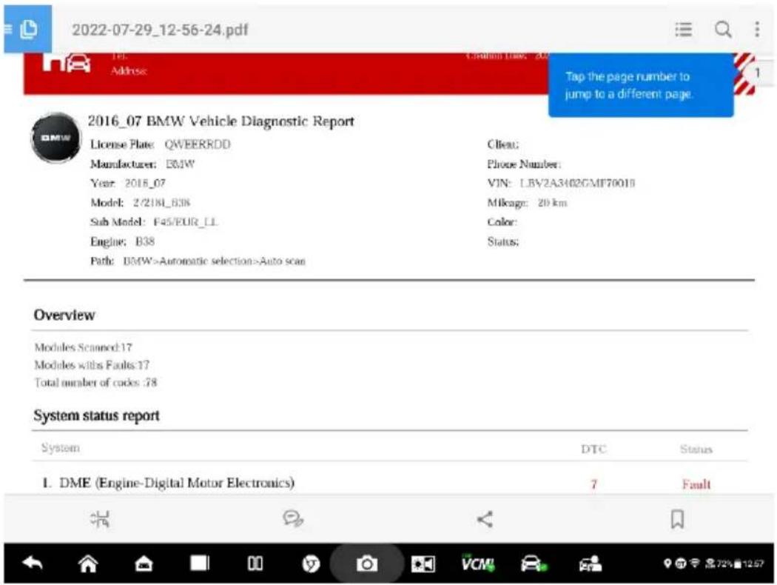The height and width of the screenshot is (585, 777).
Task: Tap the Status column header
Action: pyautogui.click(x=696, y=449)
